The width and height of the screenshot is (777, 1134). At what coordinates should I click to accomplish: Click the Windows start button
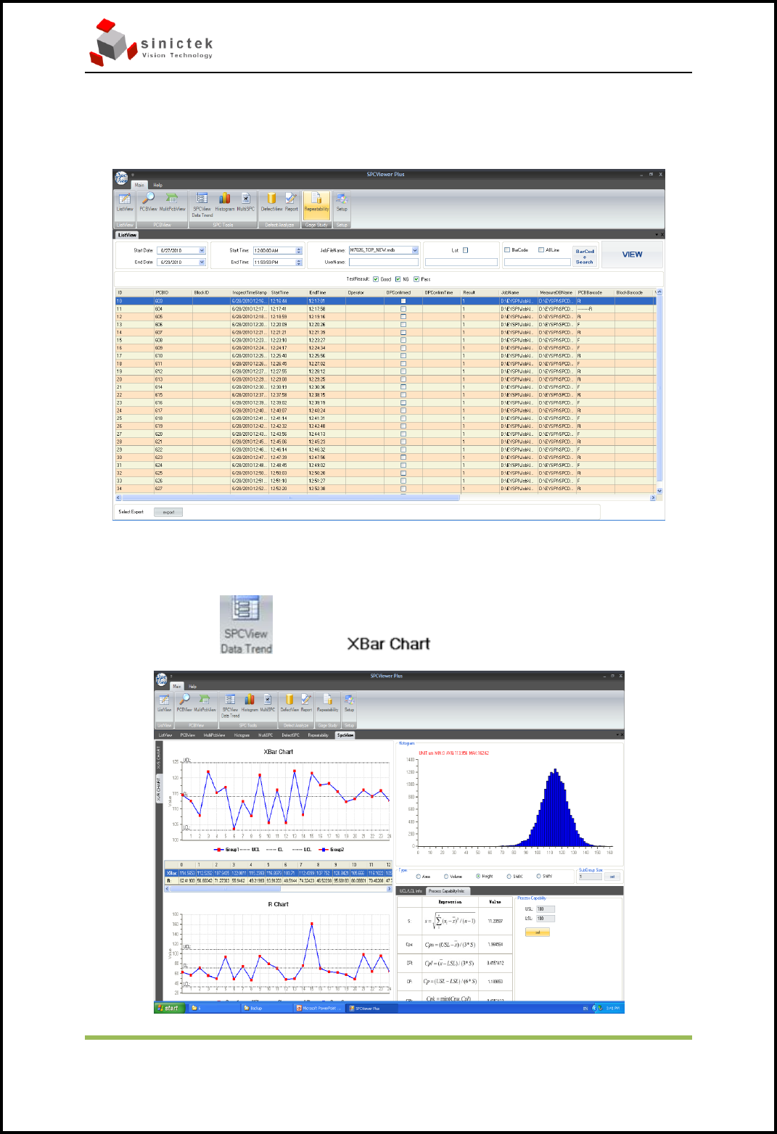[168, 1008]
